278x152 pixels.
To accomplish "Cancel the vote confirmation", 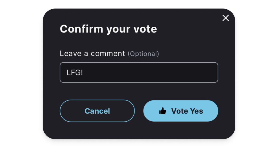I will point(97,111).
